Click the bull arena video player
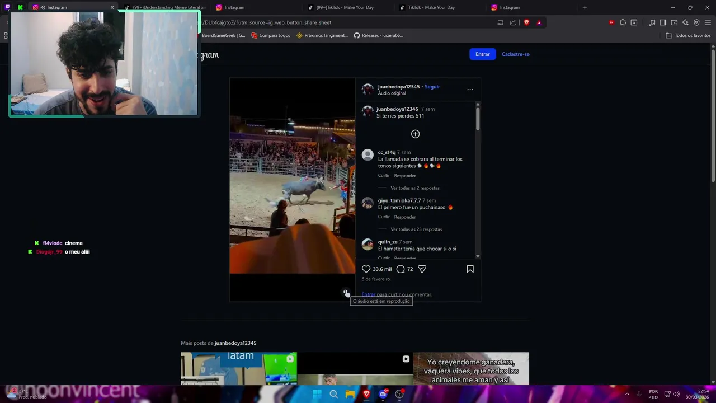The height and width of the screenshot is (403, 716). (x=292, y=190)
